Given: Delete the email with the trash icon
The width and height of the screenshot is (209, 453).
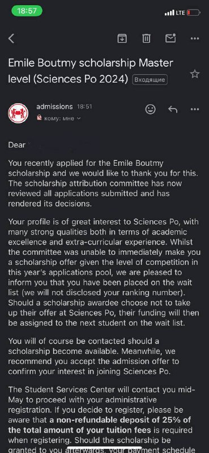Looking at the screenshot, I should [146, 38].
